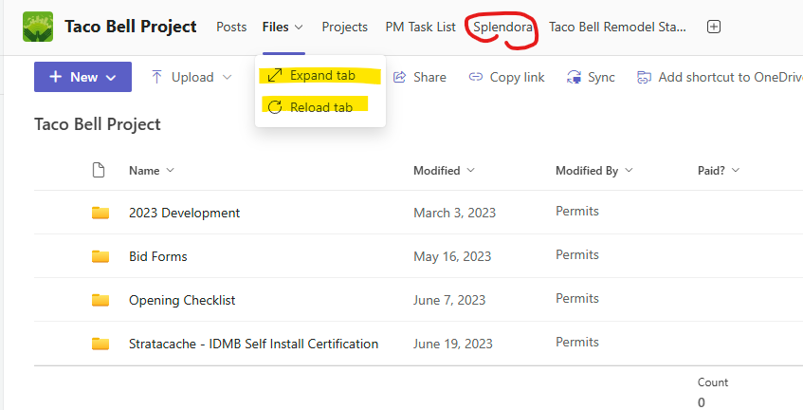Open the Splendora tab
The image size is (803, 410).
coord(502,27)
